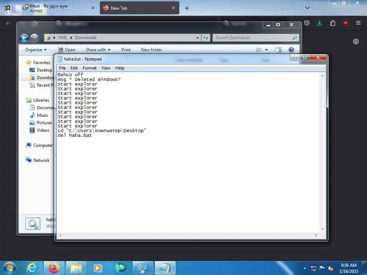
Task: Click the Firefox taskbar icon
Action: [54, 268]
